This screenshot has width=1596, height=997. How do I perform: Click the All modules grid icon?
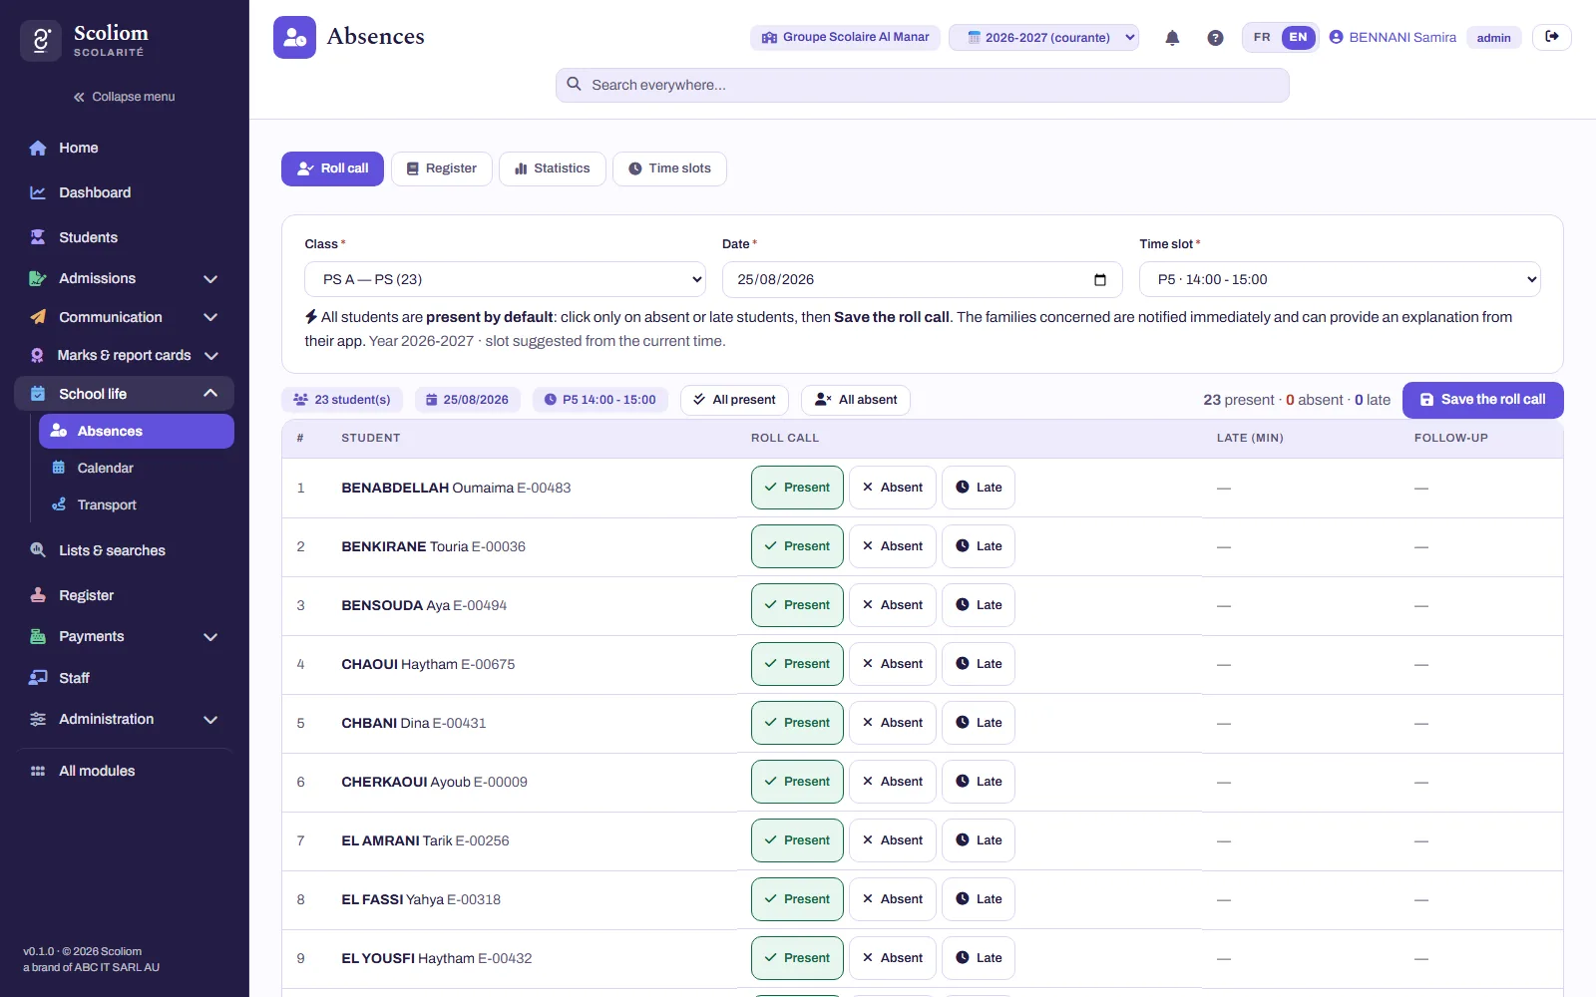pyautogui.click(x=38, y=771)
